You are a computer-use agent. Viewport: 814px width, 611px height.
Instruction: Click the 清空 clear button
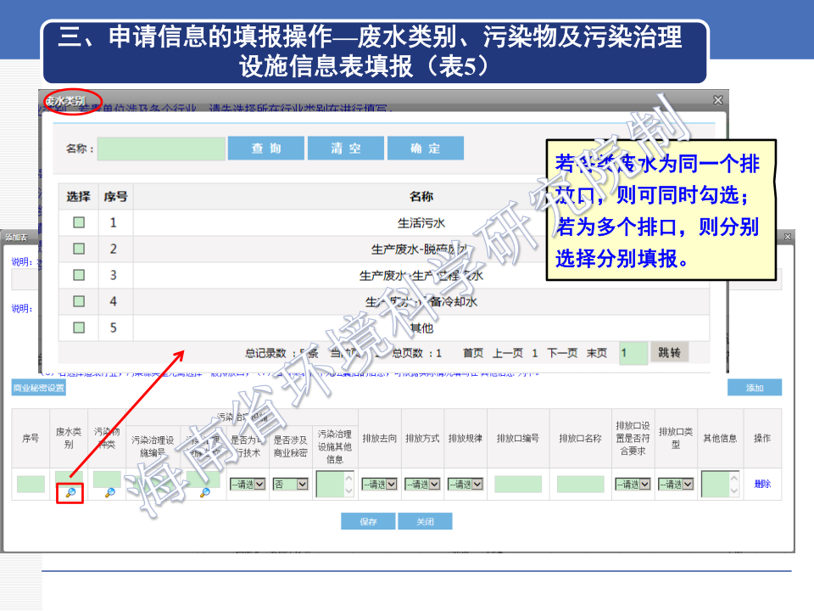[346, 149]
